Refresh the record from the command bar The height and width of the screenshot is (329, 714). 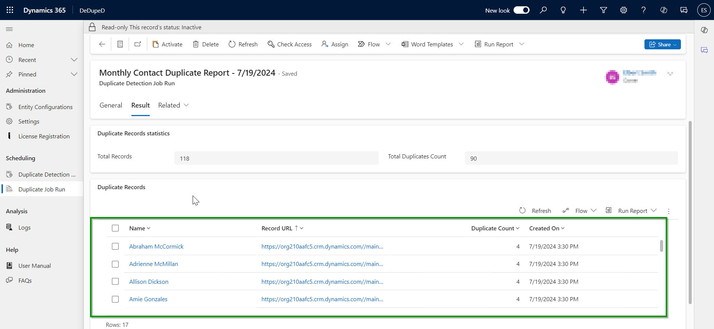point(243,44)
